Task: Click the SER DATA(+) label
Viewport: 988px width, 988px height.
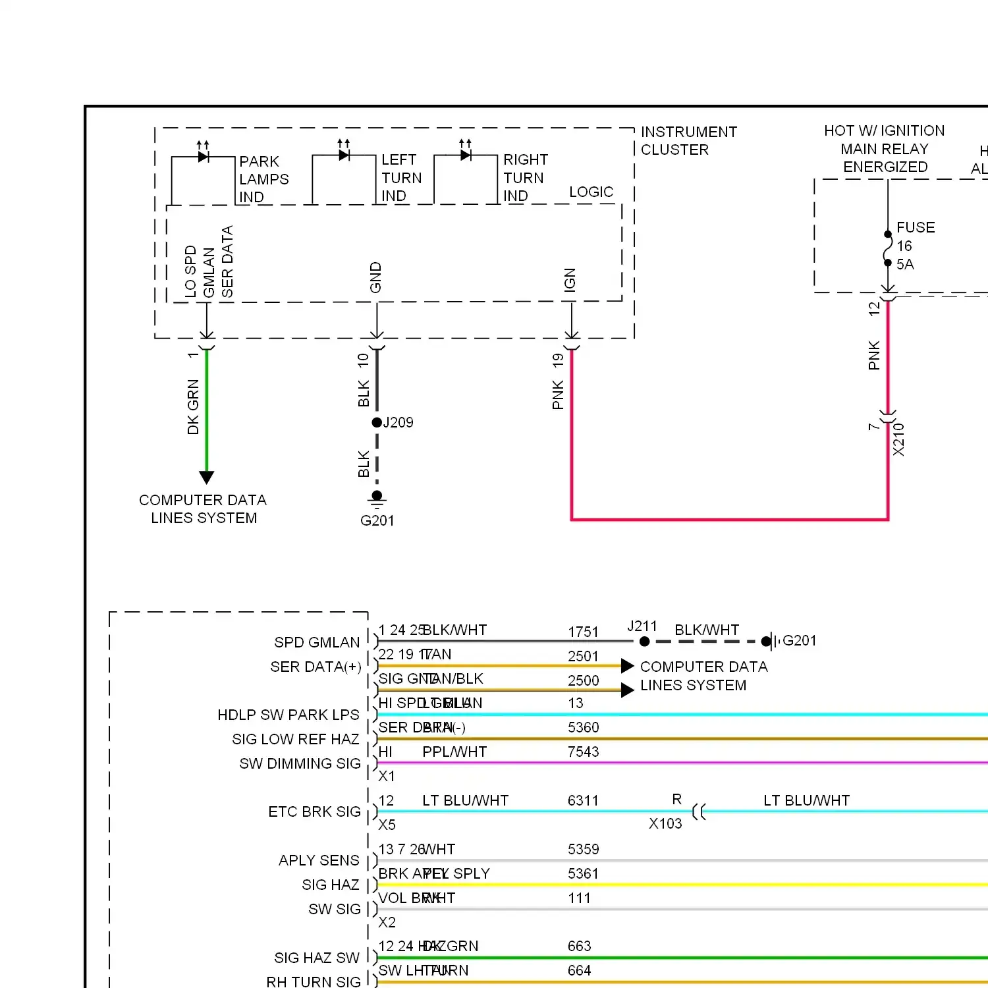Action: click(316, 667)
